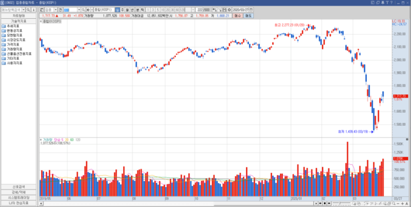Select the minute (분) chart period
This screenshot has width=411, height=207.
pos(137,10)
